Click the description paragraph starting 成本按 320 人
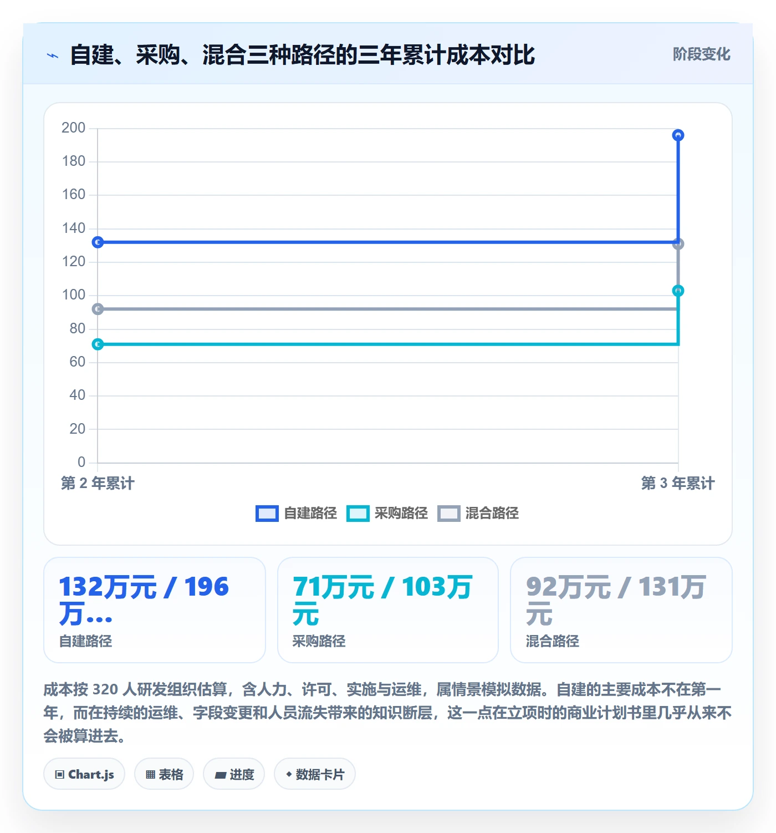Viewport: 776px width, 833px height. point(388,713)
